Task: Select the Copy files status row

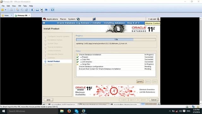Action: [116, 60]
